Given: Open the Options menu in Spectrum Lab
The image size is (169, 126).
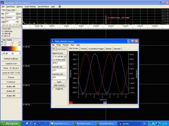Looking at the screenshot, I should [x=19, y=7].
